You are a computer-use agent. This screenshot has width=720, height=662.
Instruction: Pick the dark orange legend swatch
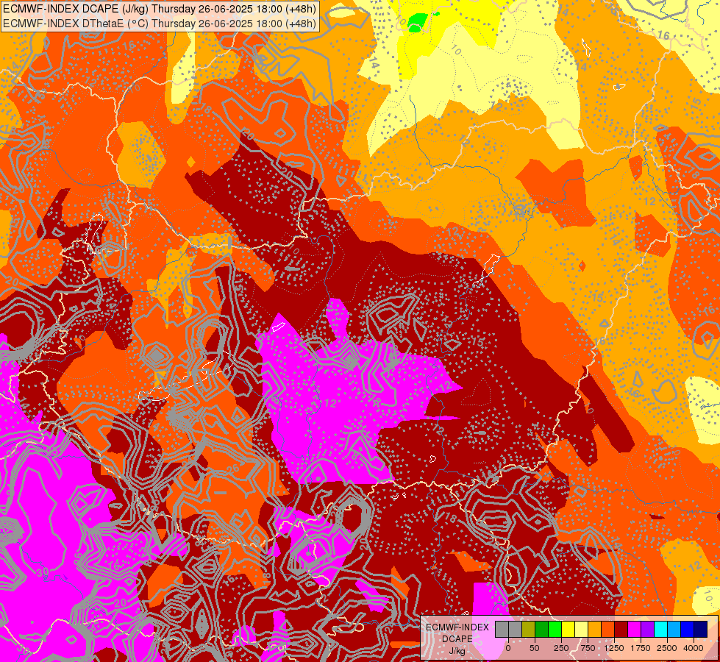click(x=608, y=630)
